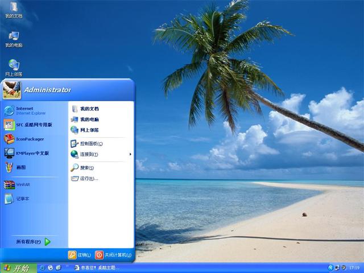Image resolution: width=364 pixels, height=273 pixels.
Task: Click the Administrator user avatar picture
Action: [12, 90]
